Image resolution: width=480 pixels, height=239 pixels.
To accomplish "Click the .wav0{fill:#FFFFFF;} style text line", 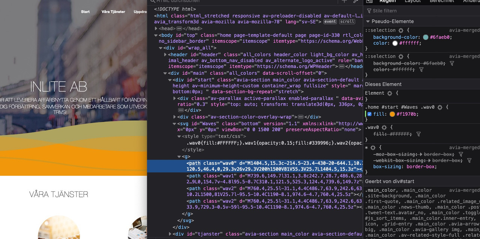I will pyautogui.click(x=274, y=143).
